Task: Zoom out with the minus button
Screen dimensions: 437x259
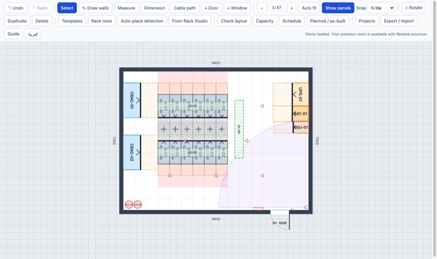Action: (262, 8)
